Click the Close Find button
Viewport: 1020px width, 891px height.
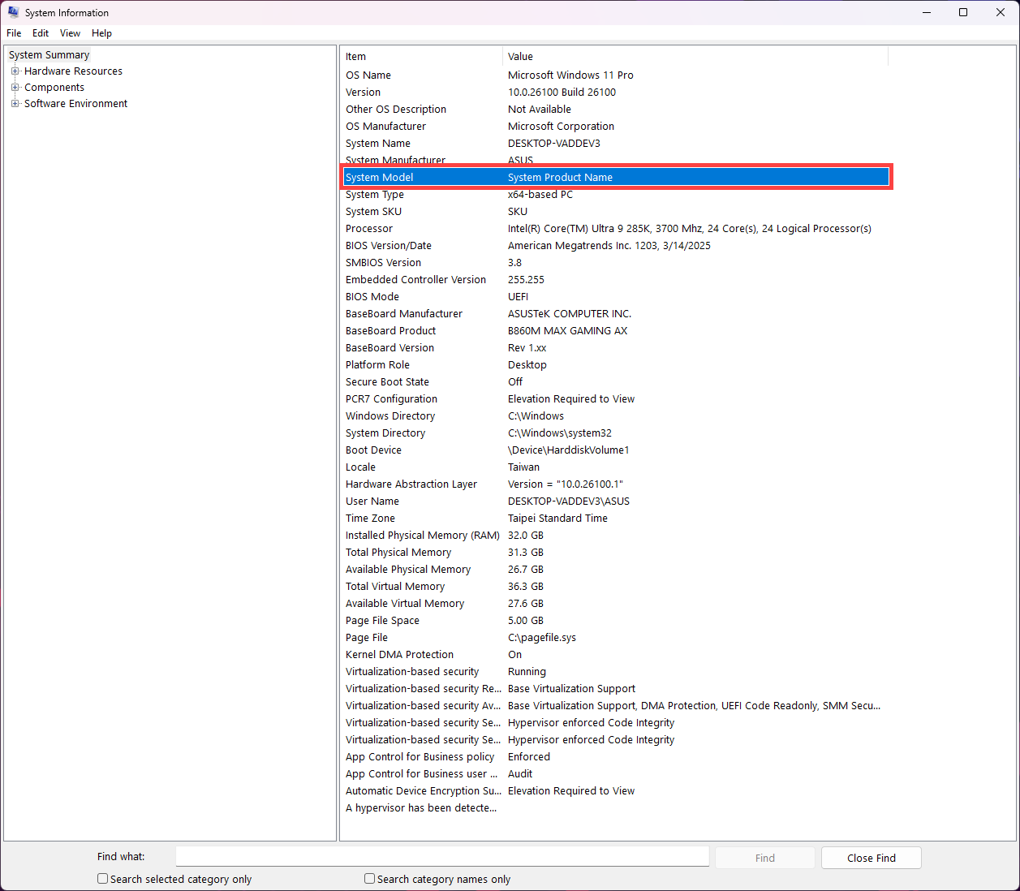coord(871,858)
